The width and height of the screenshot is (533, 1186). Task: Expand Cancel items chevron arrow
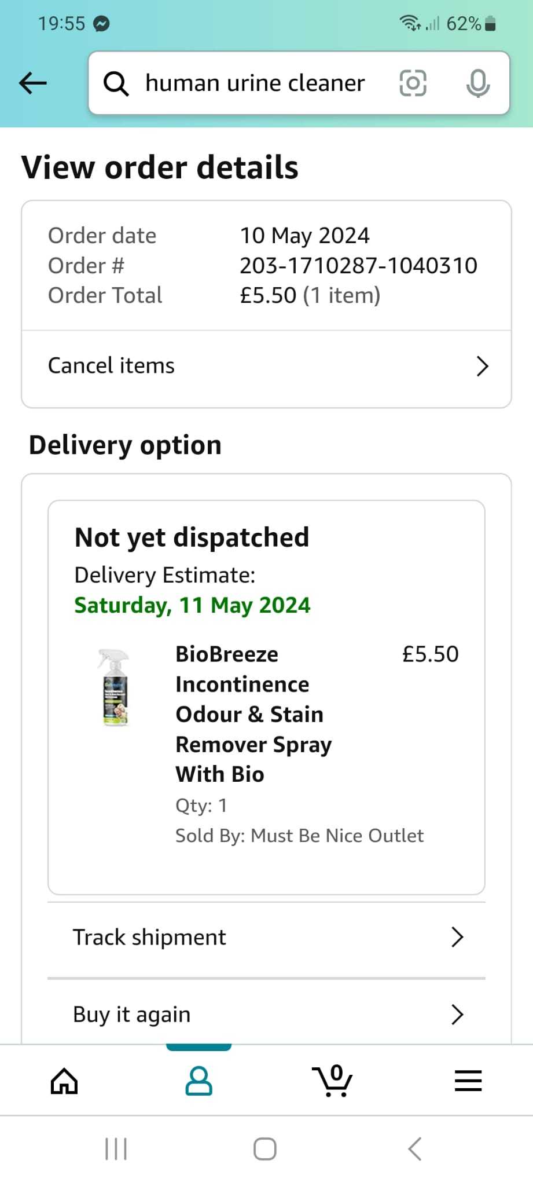(482, 366)
